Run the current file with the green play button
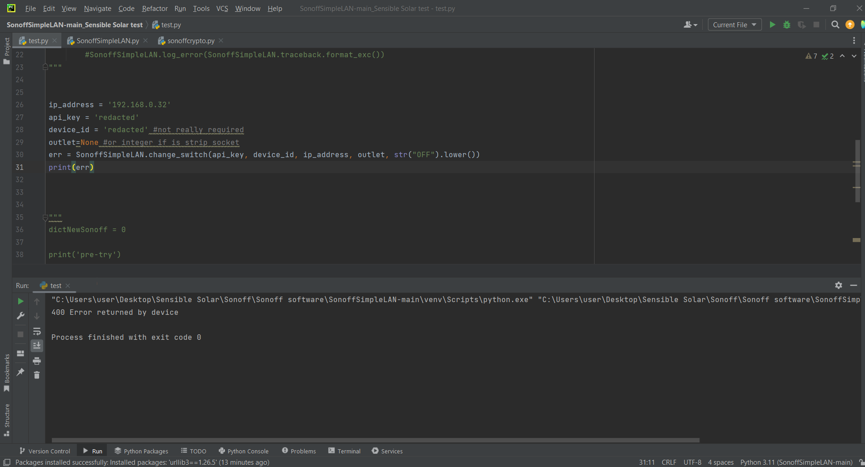 772,25
